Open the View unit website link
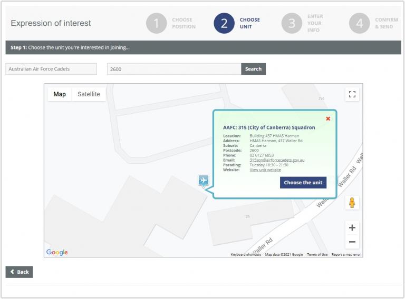The image size is (405, 299). click(x=265, y=170)
